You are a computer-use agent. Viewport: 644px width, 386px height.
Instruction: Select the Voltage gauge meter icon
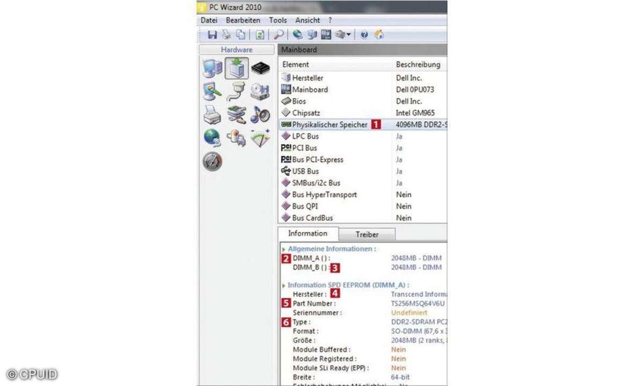tap(260, 138)
